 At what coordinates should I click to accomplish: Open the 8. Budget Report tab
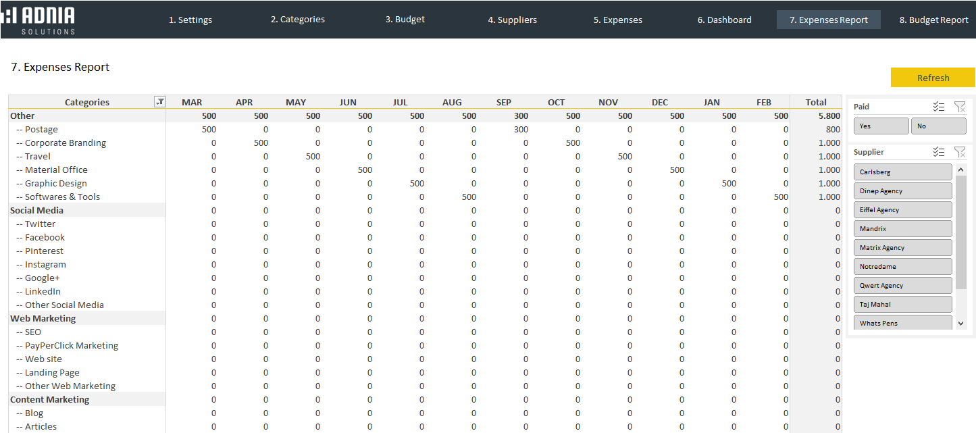click(x=933, y=20)
